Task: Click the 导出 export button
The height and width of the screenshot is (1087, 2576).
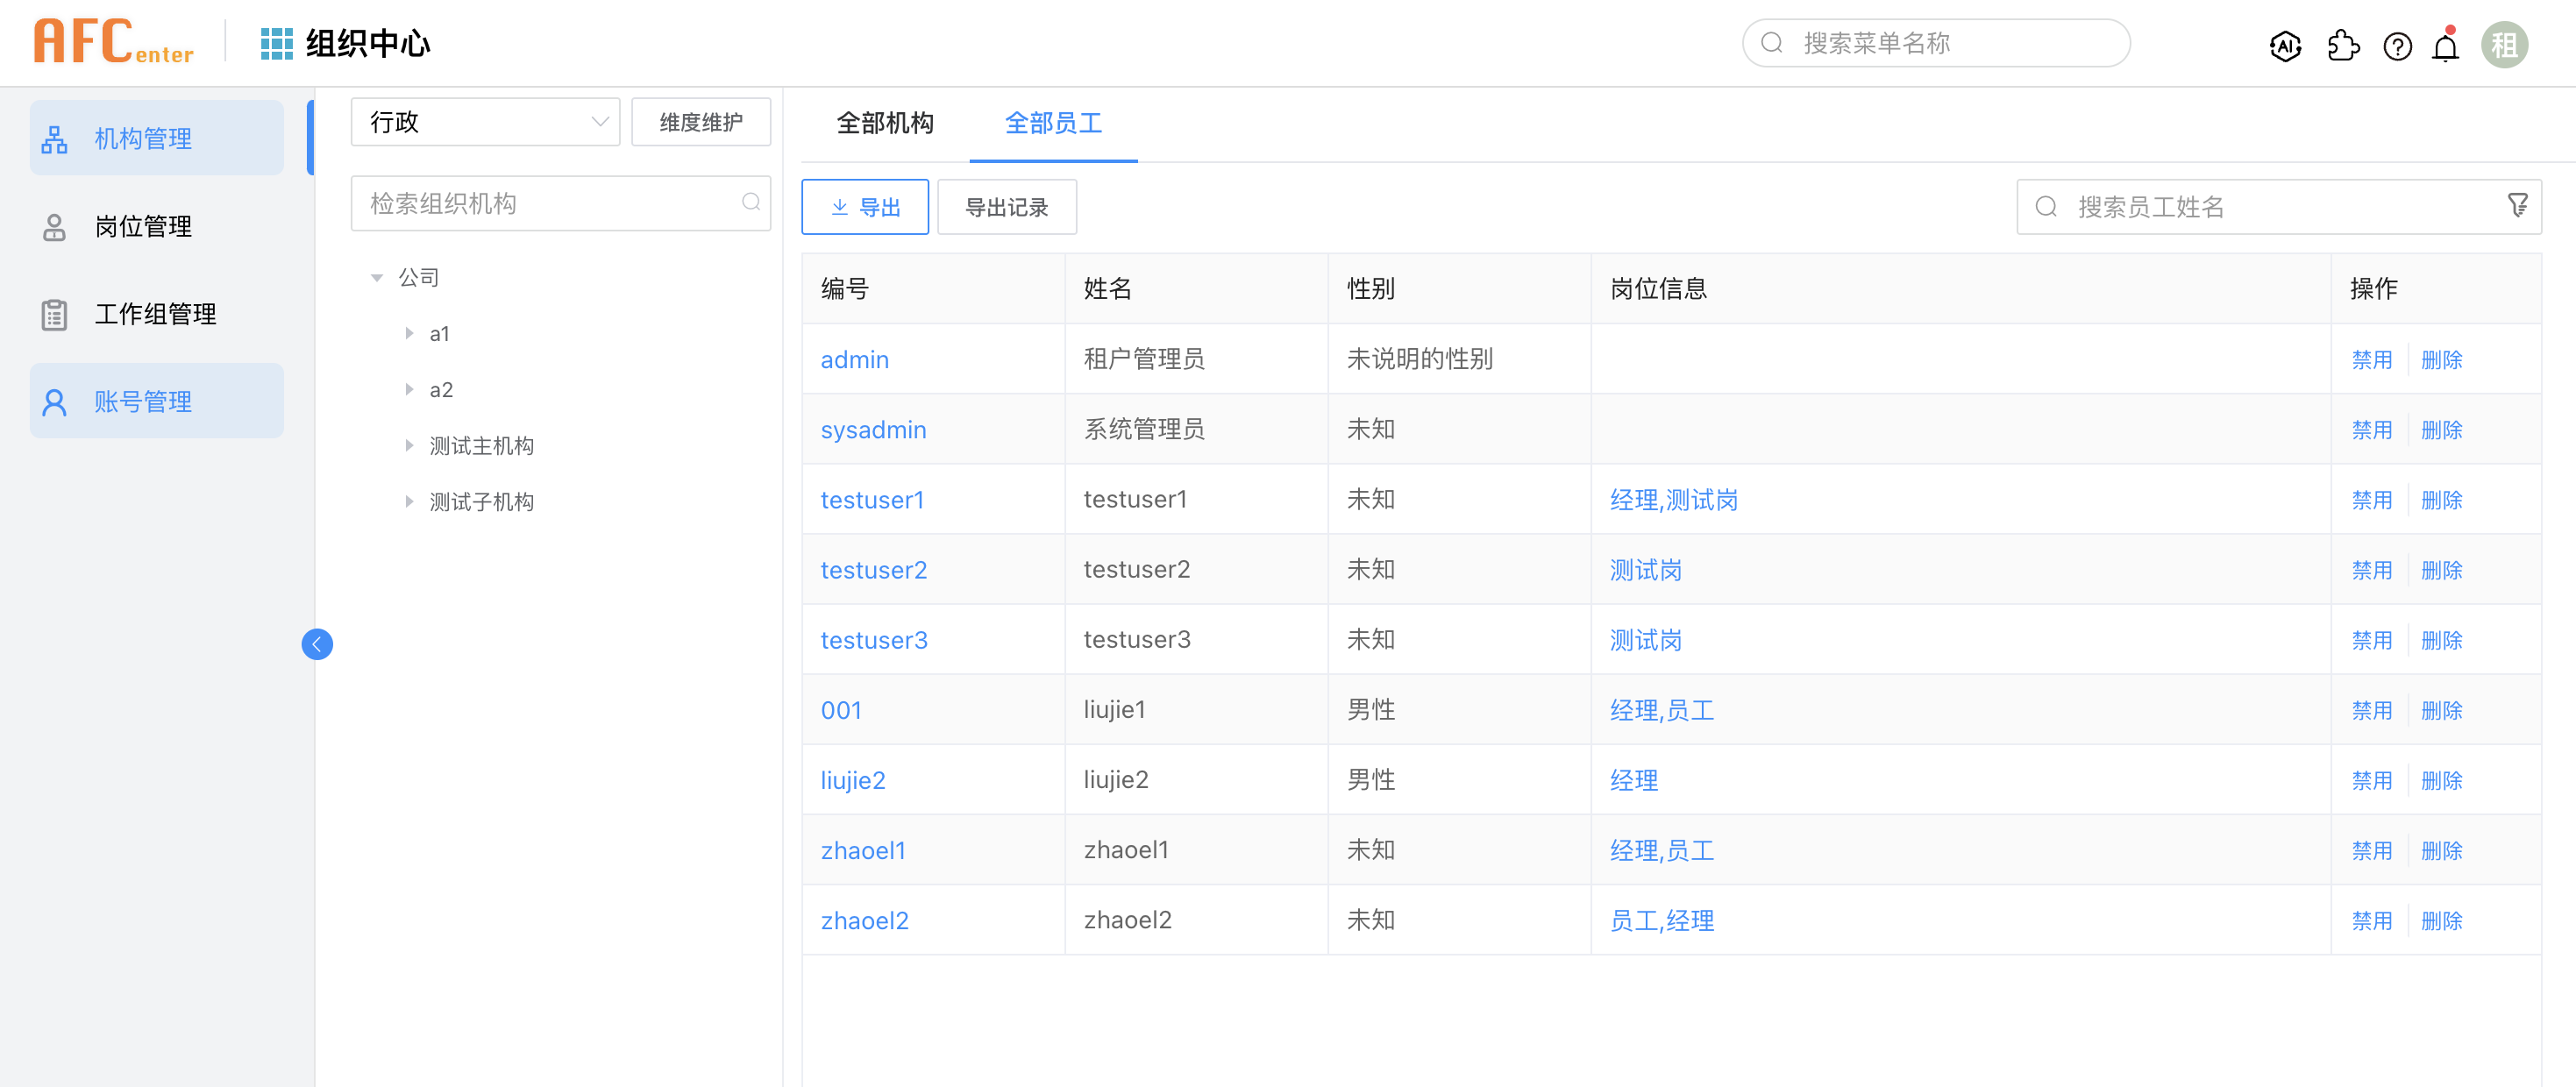Action: (x=865, y=207)
